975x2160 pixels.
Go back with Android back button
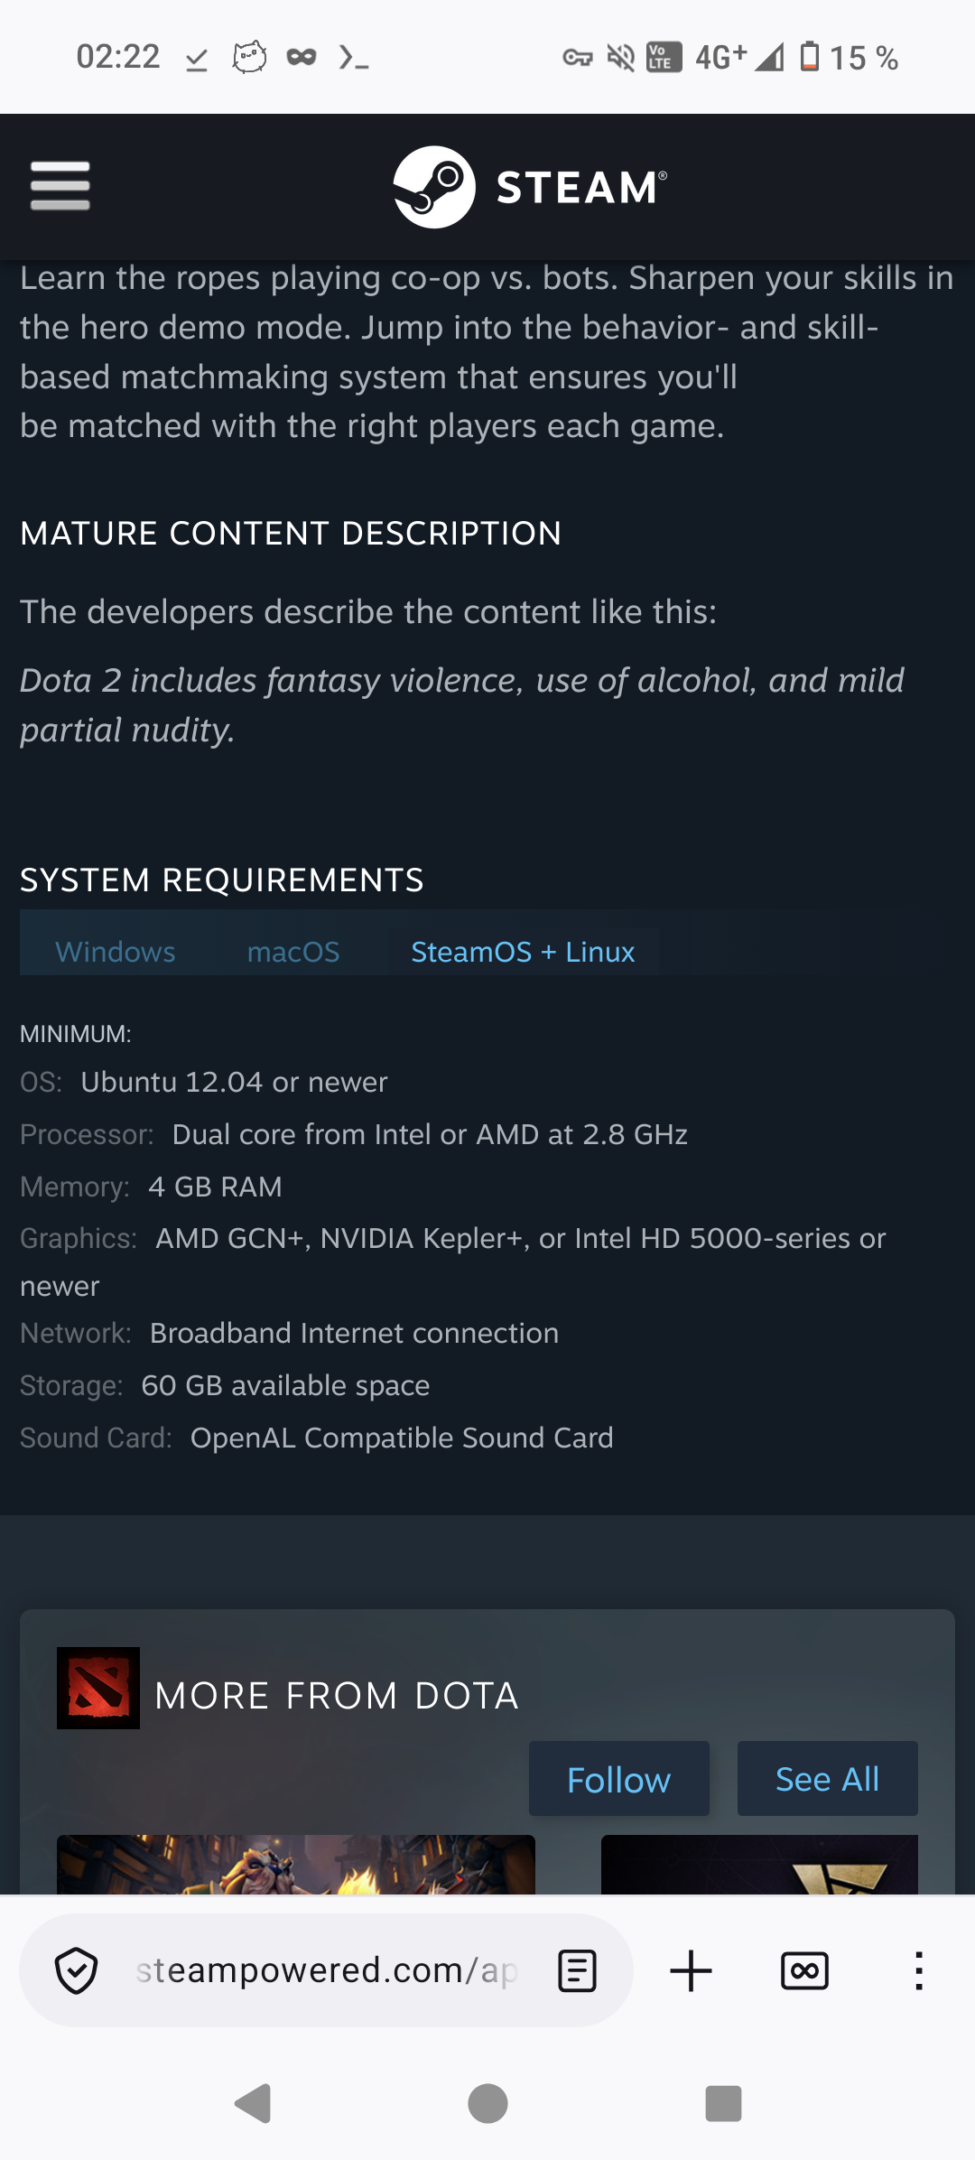pos(253,2104)
